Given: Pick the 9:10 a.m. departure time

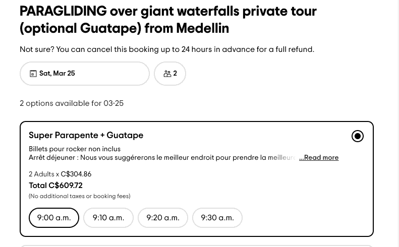Looking at the screenshot, I should pos(108,218).
